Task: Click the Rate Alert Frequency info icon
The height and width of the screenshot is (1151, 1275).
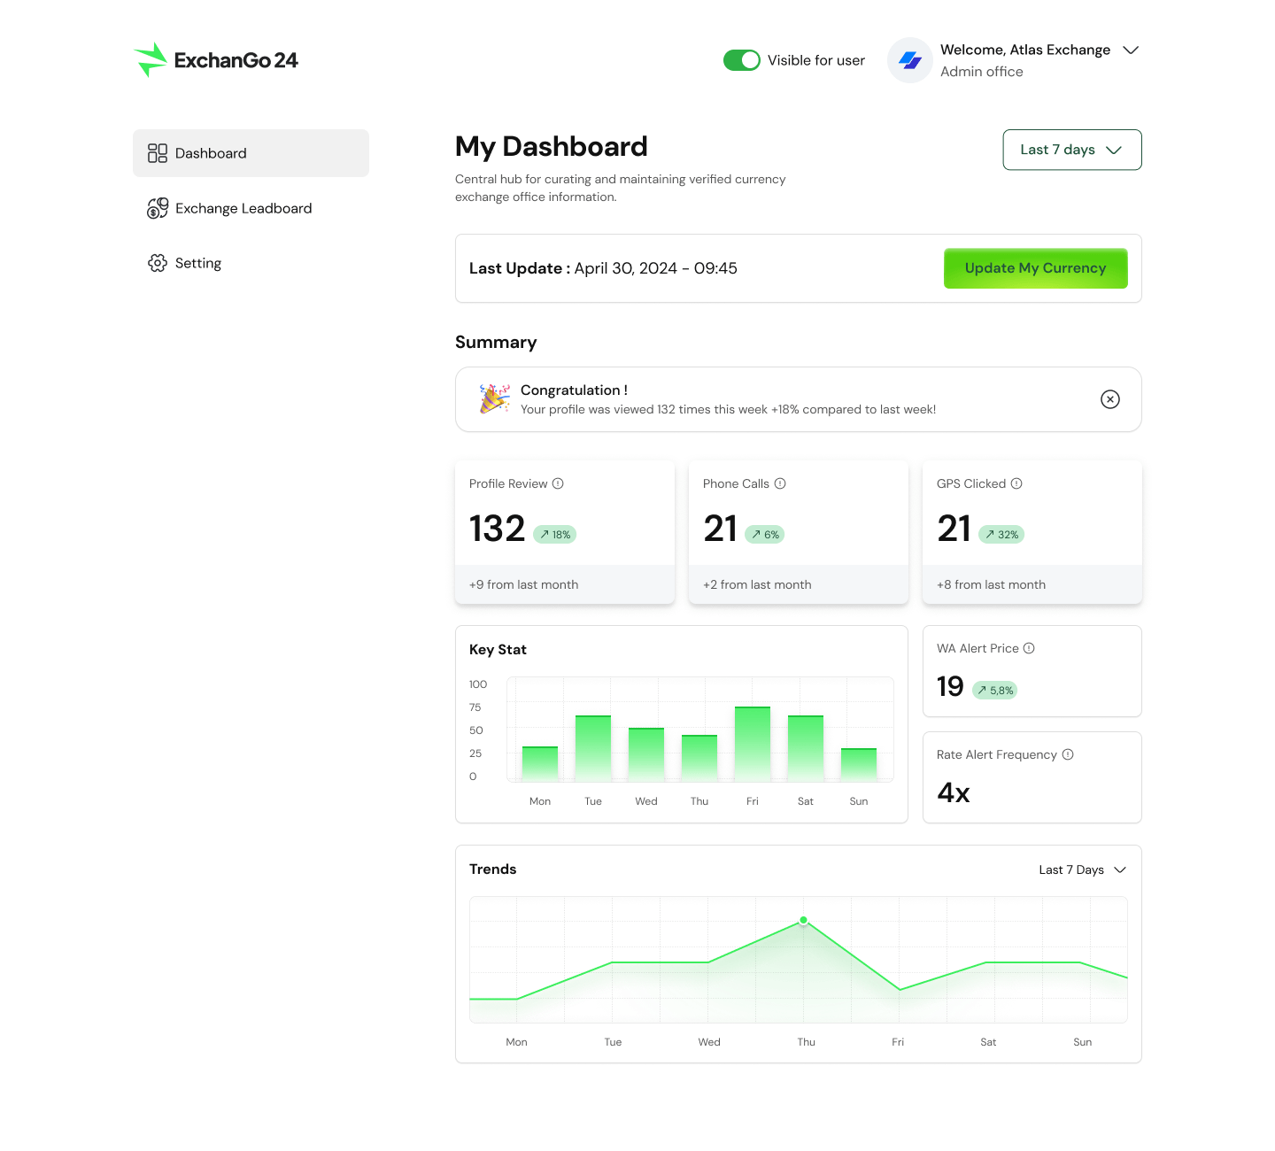Action: (x=1068, y=754)
